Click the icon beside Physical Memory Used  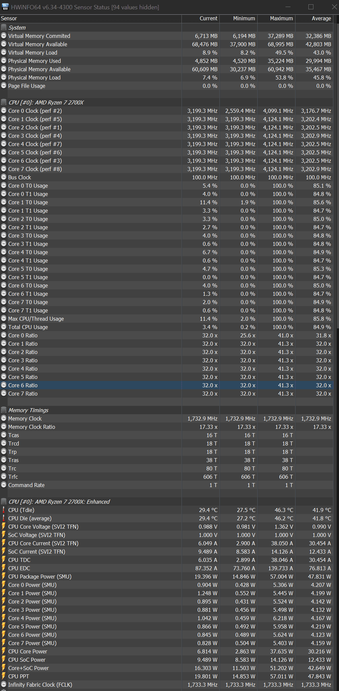point(4,61)
